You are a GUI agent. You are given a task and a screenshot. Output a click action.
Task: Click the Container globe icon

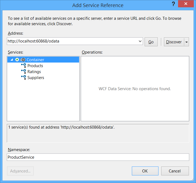23,60
